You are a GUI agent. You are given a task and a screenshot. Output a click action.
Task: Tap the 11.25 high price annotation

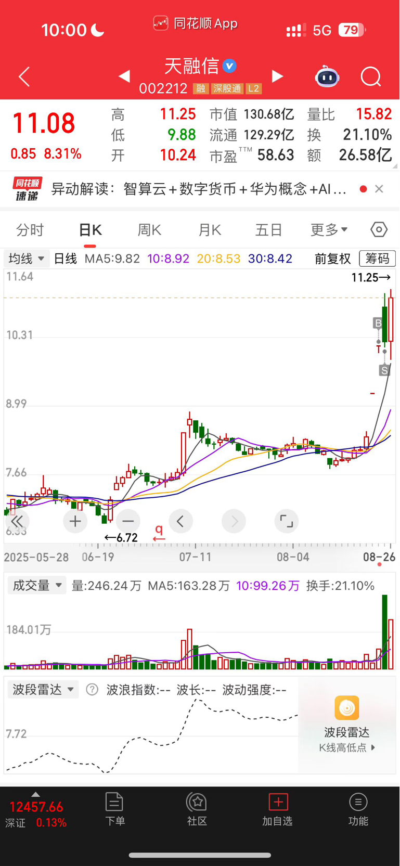click(x=371, y=278)
